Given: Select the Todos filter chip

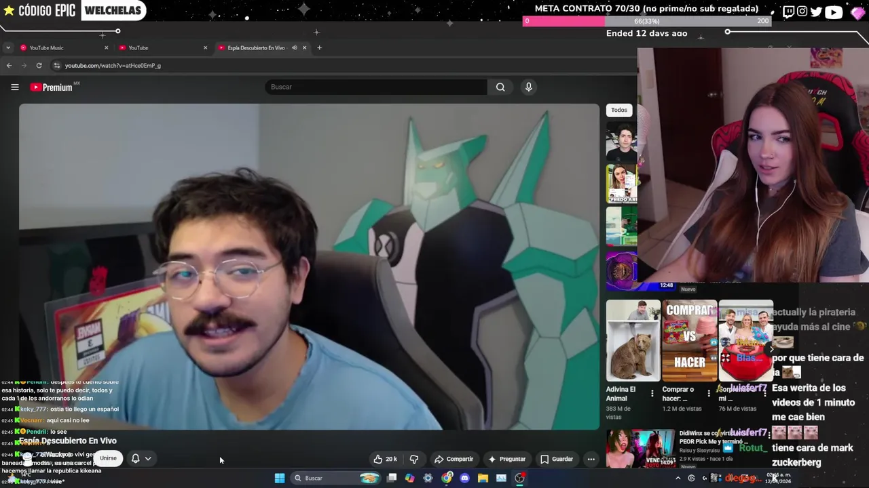Looking at the screenshot, I should 618,110.
